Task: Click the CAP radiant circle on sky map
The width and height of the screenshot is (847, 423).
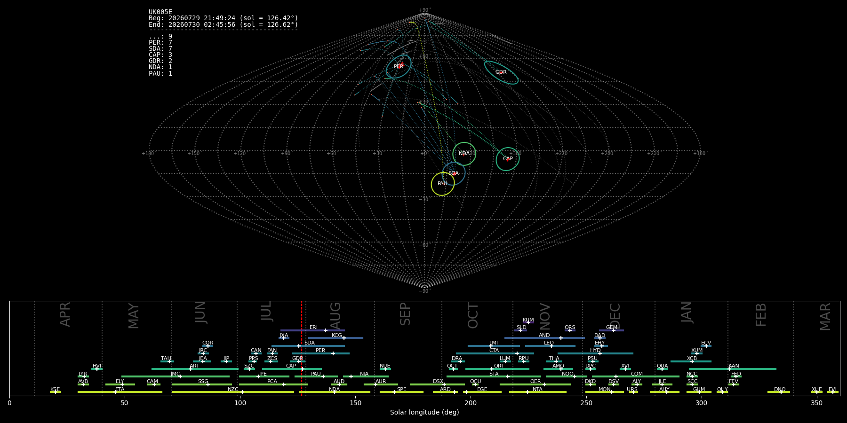Action: 508,159
